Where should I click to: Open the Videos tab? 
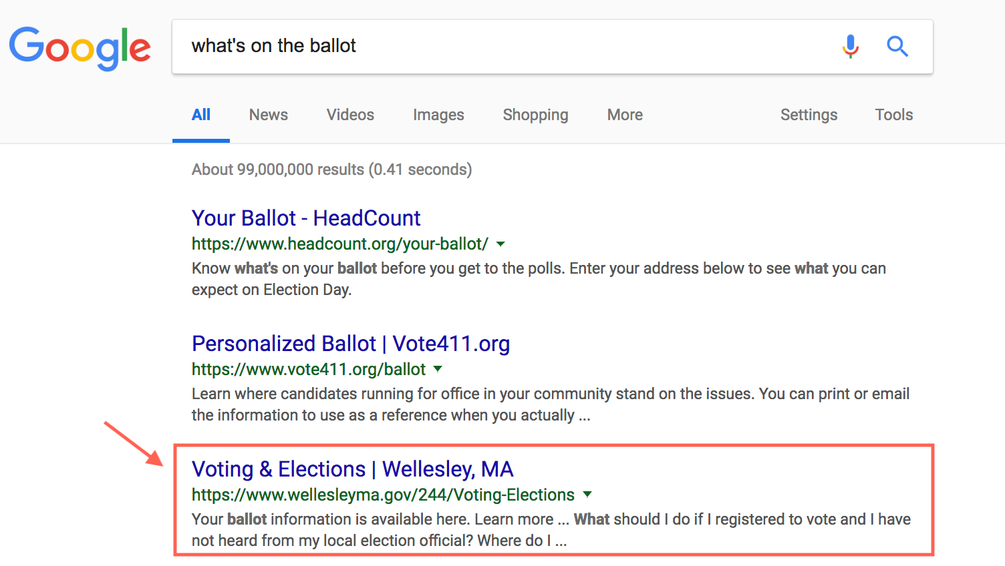(350, 115)
